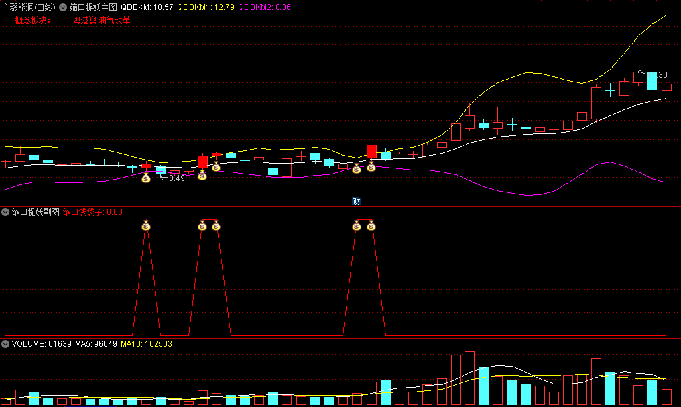Click the VOLUME: 61639 readout

tap(42, 344)
